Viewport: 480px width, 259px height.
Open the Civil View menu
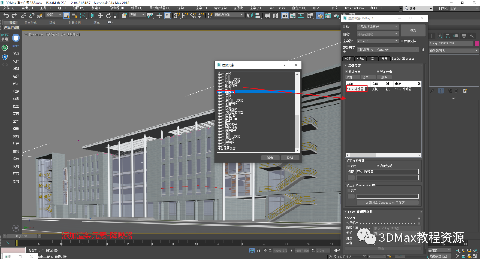click(x=276, y=8)
